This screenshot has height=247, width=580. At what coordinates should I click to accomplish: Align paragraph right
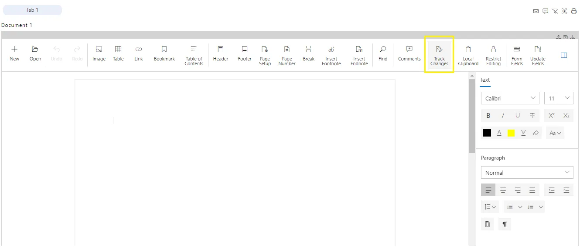point(518,190)
